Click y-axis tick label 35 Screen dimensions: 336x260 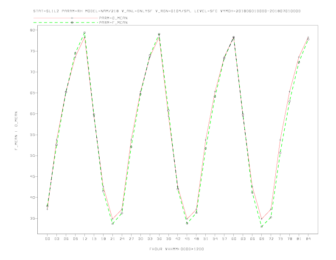pos(32,218)
